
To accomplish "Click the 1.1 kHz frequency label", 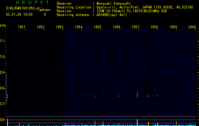I will [3, 41].
